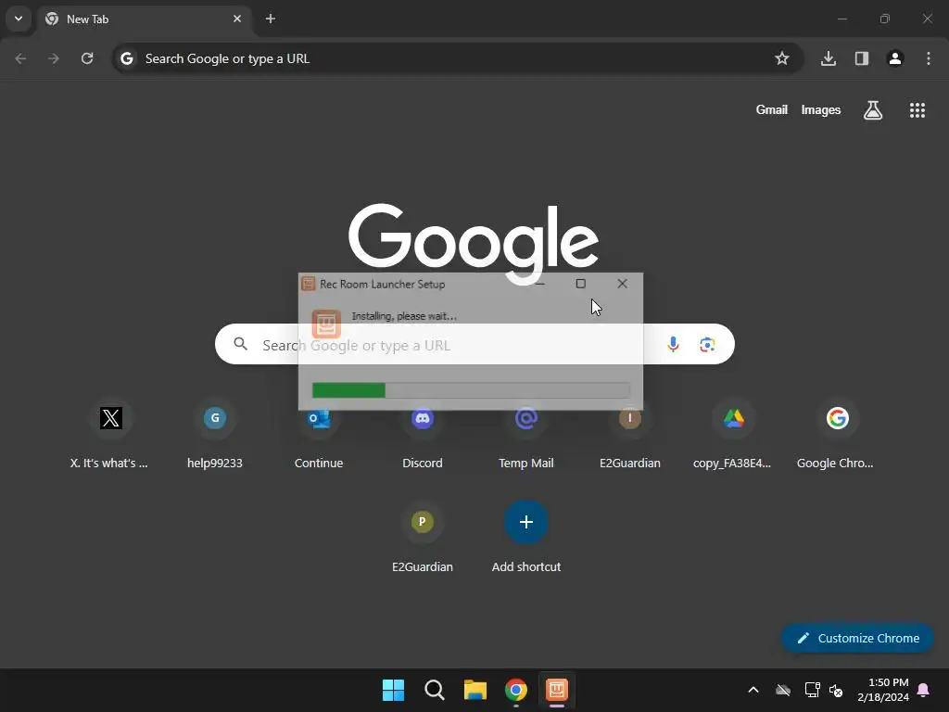
Task: Bookmark this tab with the star icon
Action: pos(782,58)
